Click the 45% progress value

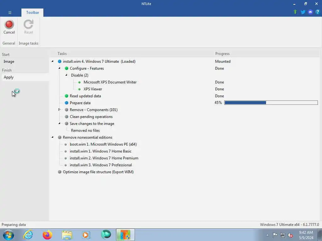click(218, 103)
